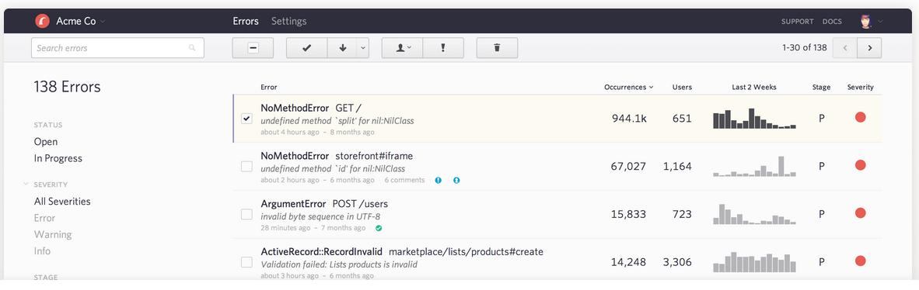Filter by In Progress status

click(58, 158)
